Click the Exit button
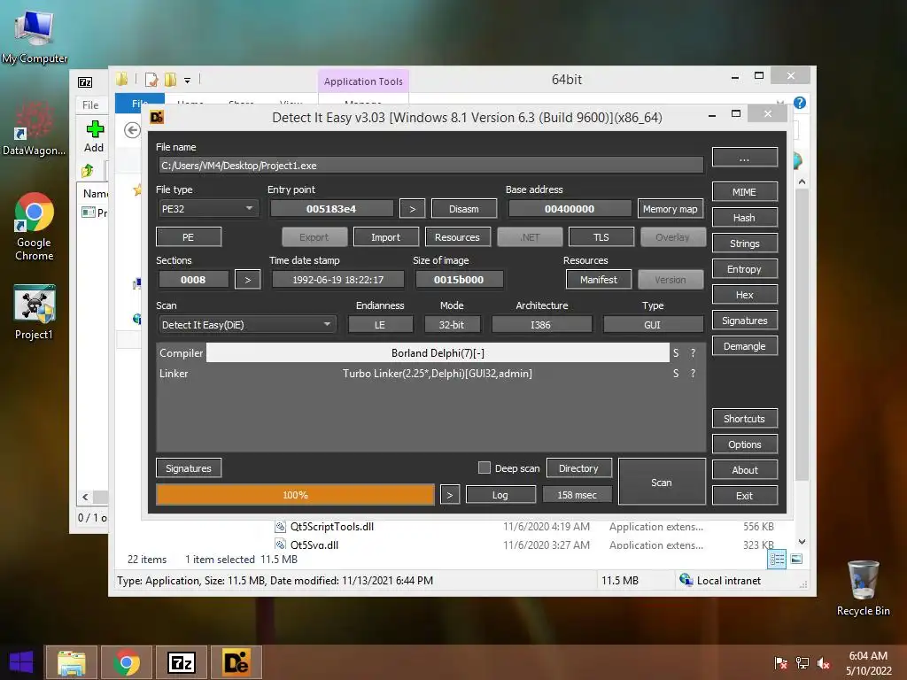This screenshot has height=680, width=907. 744,496
